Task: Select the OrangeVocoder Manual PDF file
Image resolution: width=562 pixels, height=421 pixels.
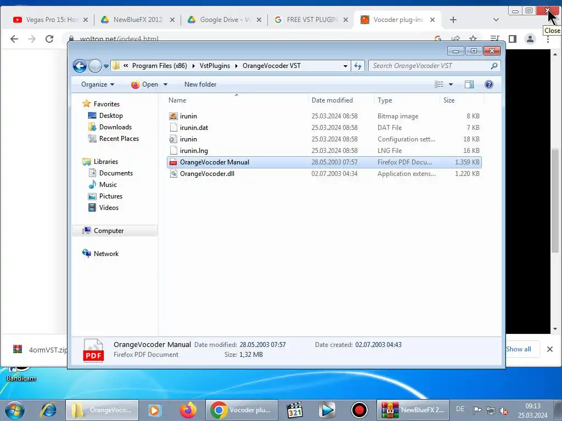Action: tap(324, 162)
